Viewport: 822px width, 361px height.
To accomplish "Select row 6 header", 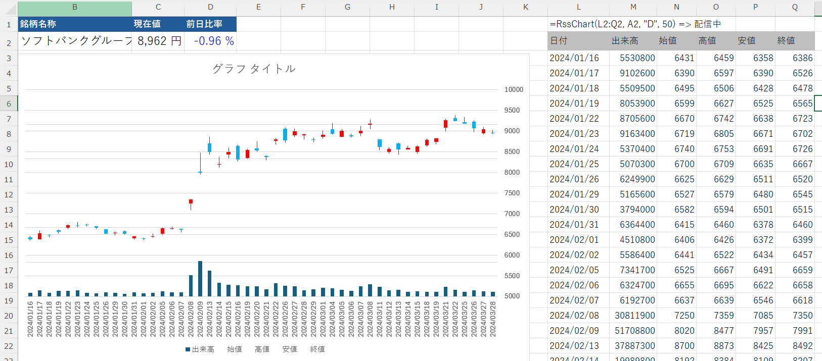I will 9,104.
